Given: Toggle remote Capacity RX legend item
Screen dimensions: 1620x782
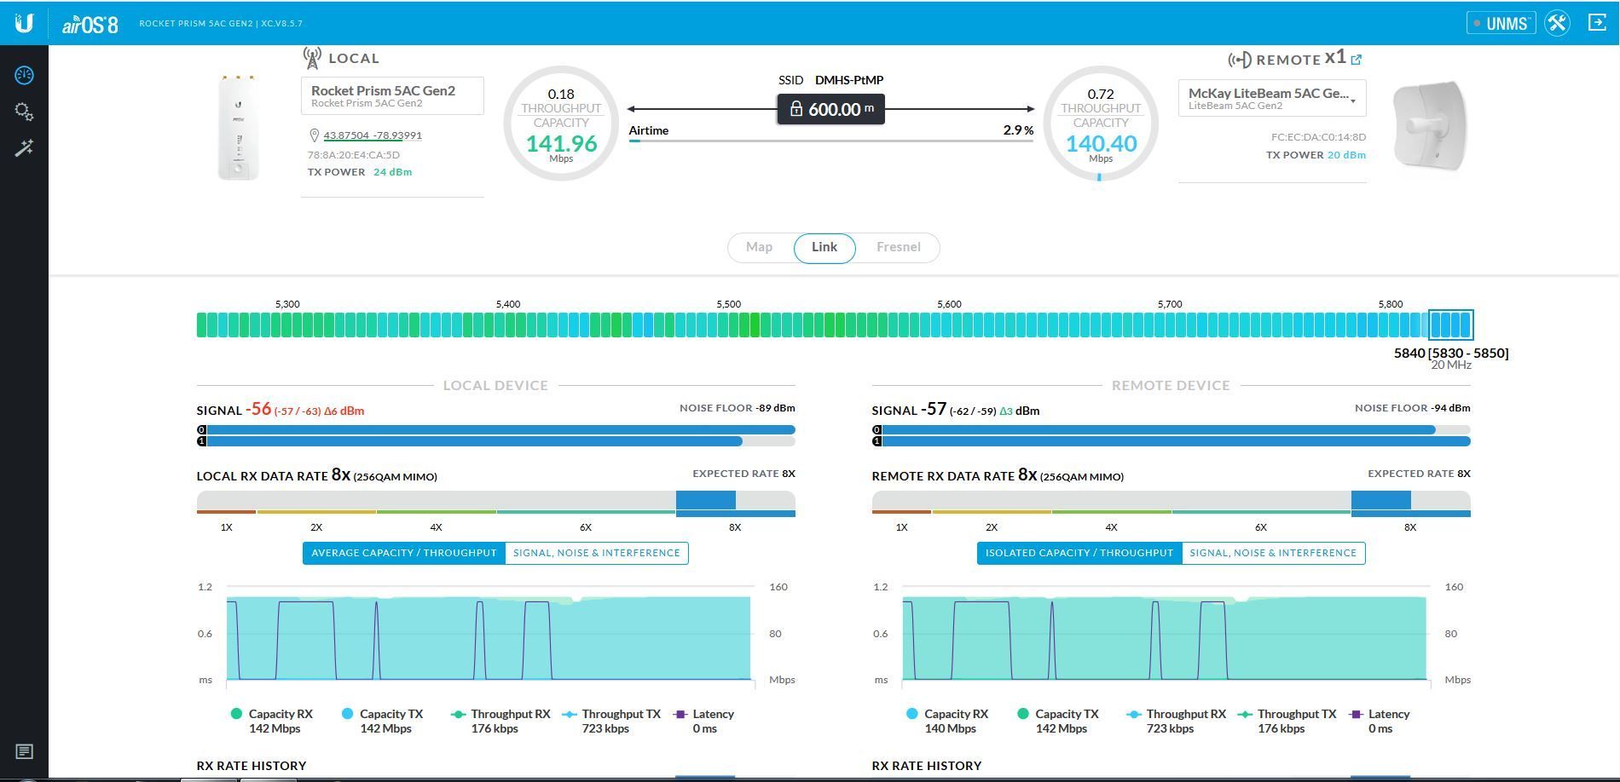Looking at the screenshot, I should pyautogui.click(x=947, y=721).
